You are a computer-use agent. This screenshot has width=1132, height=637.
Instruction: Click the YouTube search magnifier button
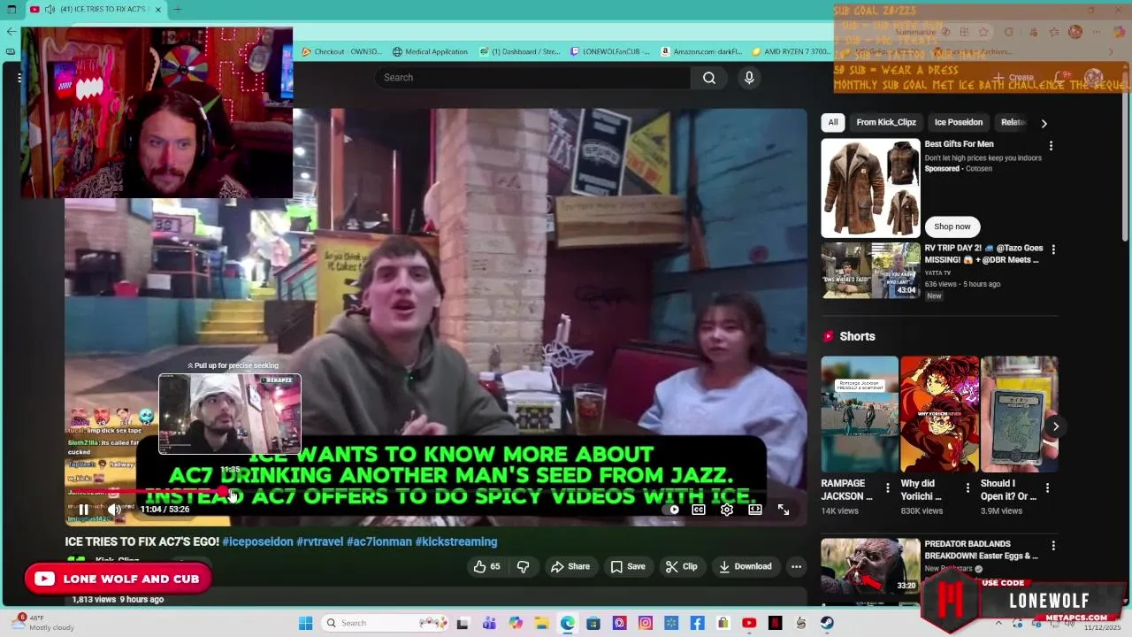pyautogui.click(x=709, y=78)
